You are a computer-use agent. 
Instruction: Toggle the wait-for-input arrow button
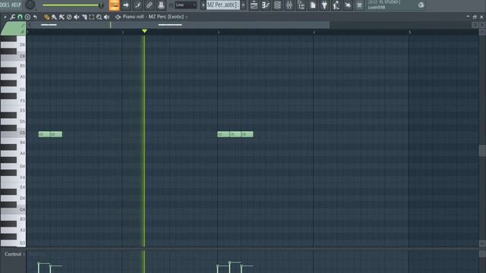(x=126, y=5)
